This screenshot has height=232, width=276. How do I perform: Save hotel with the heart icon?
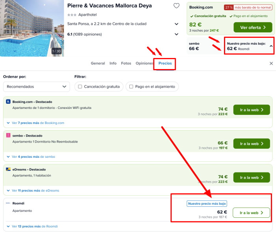pyautogui.click(x=176, y=6)
